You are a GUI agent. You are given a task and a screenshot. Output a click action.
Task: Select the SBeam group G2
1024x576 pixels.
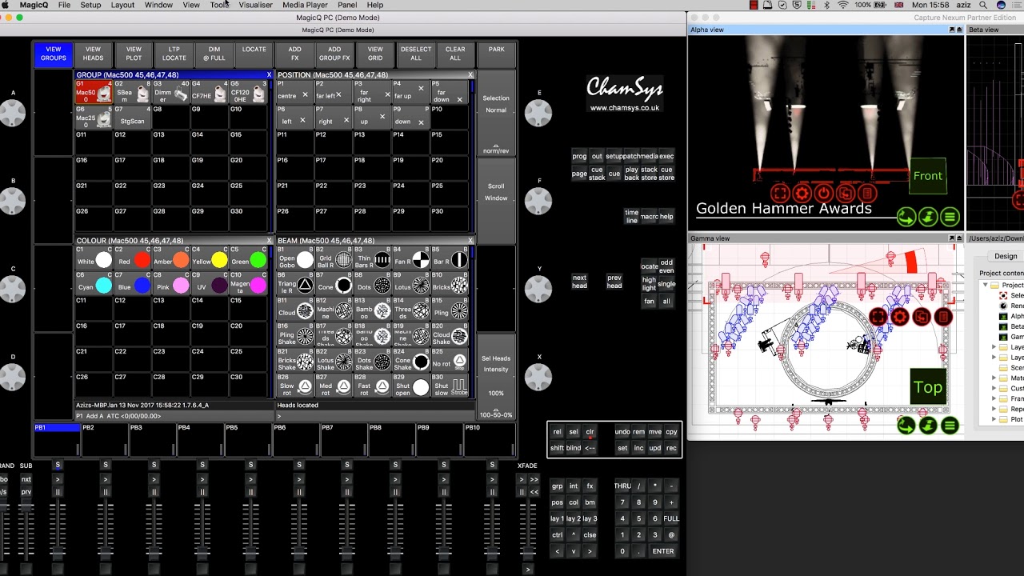tap(132, 92)
